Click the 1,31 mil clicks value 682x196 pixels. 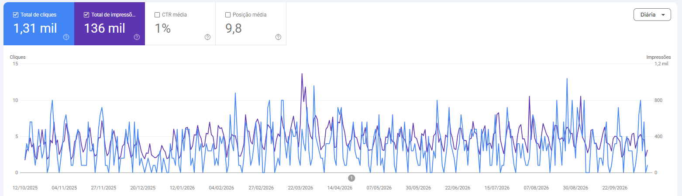coord(35,28)
